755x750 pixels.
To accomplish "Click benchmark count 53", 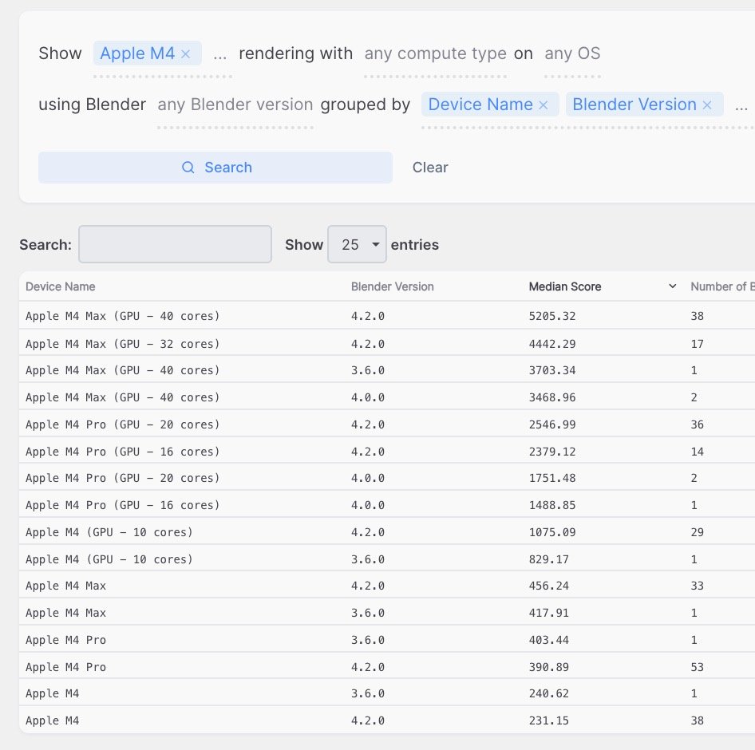I will click(x=698, y=667).
